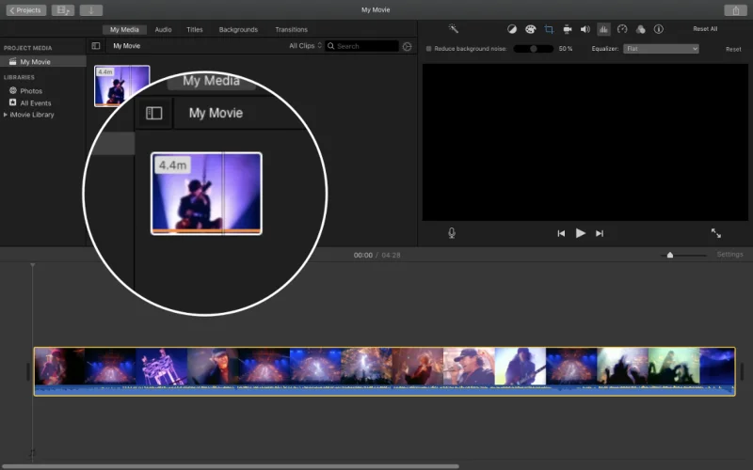Click the Reset All button
Viewport: 753px width, 470px height.
tap(705, 29)
